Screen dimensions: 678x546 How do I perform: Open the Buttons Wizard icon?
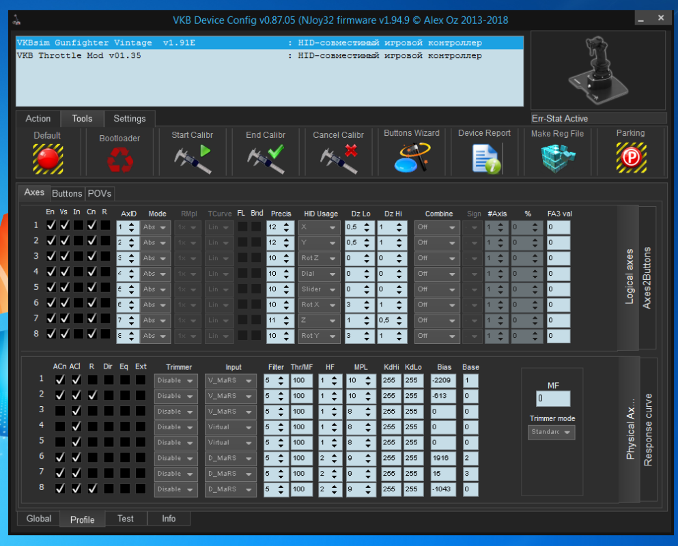[412, 158]
